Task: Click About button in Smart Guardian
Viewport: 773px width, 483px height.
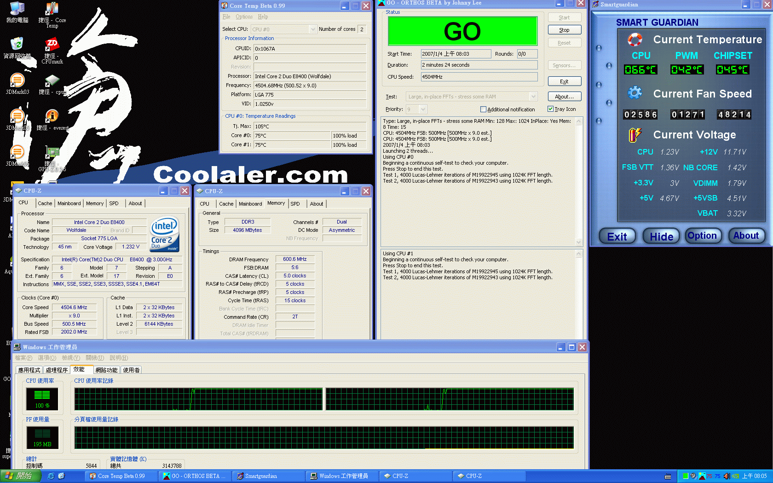Action: 746,236
